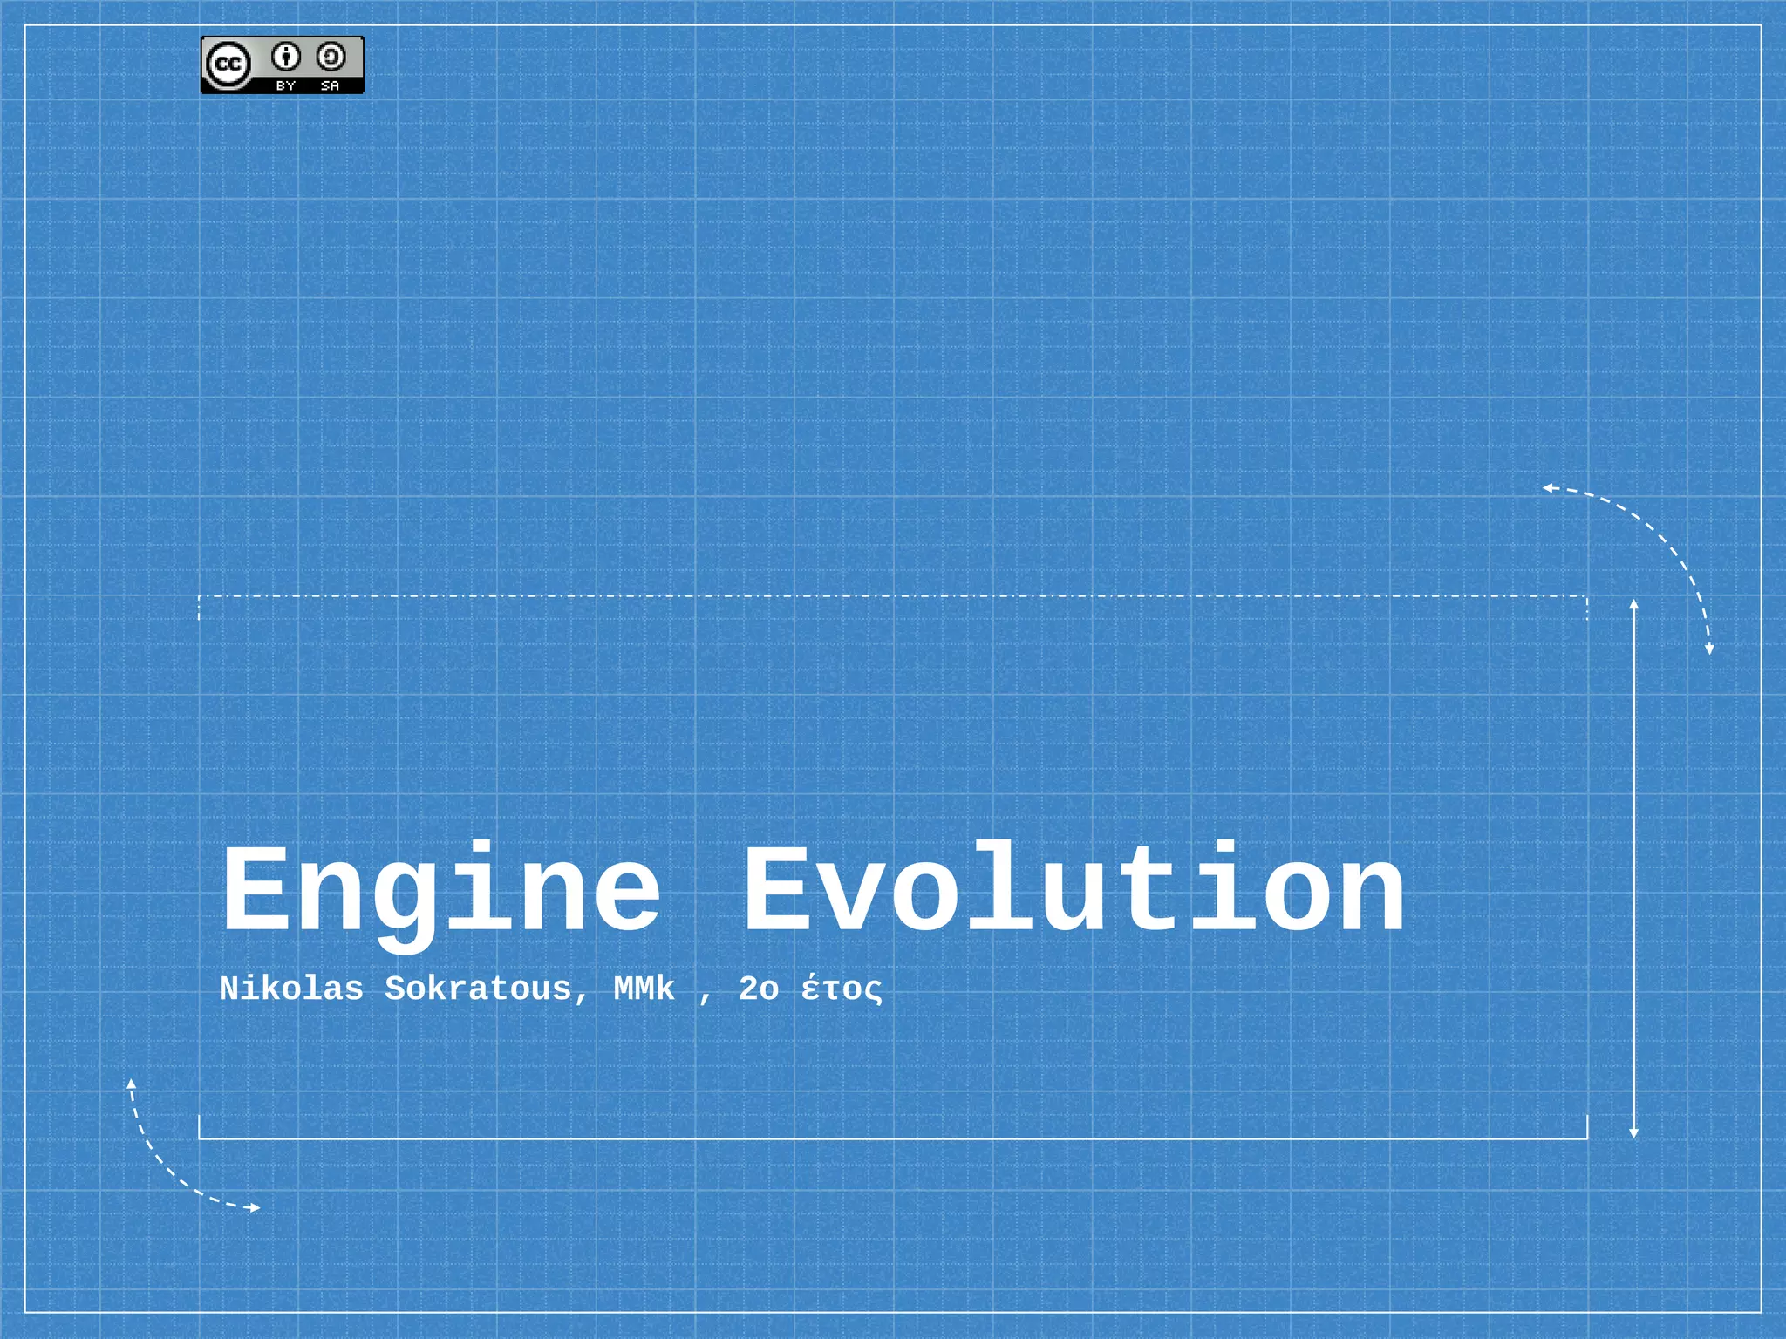Click the ShareAlike circular arrow icon
Screen dimensions: 1786x1339
coord(331,57)
